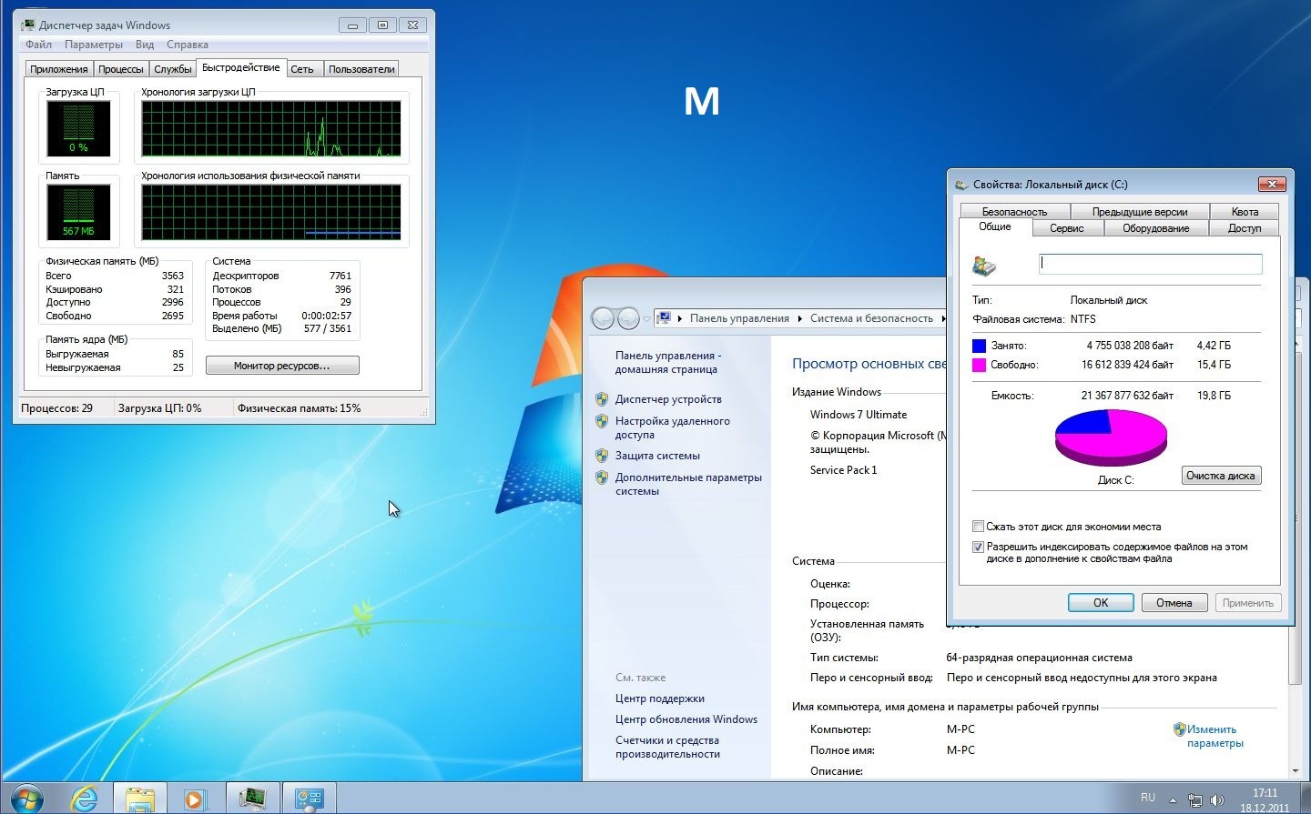1311x814 pixels.
Task: Click Отмена in disk properties
Action: tap(1174, 603)
